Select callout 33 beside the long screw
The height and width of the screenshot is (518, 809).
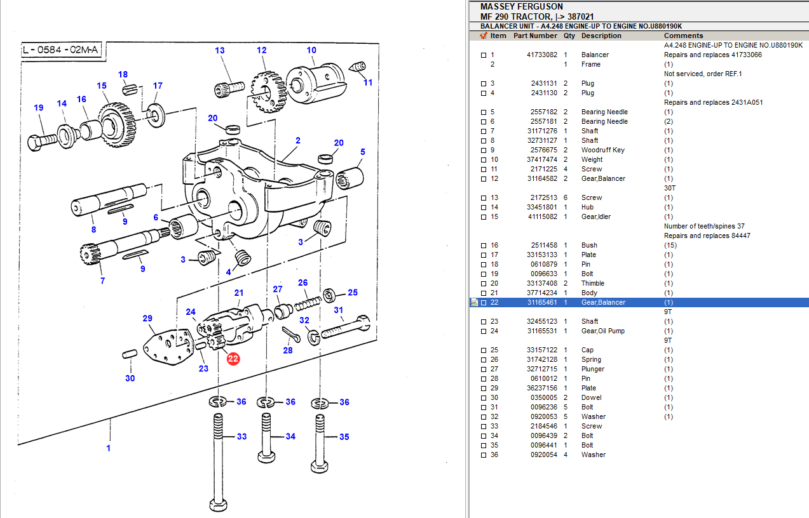click(x=241, y=437)
